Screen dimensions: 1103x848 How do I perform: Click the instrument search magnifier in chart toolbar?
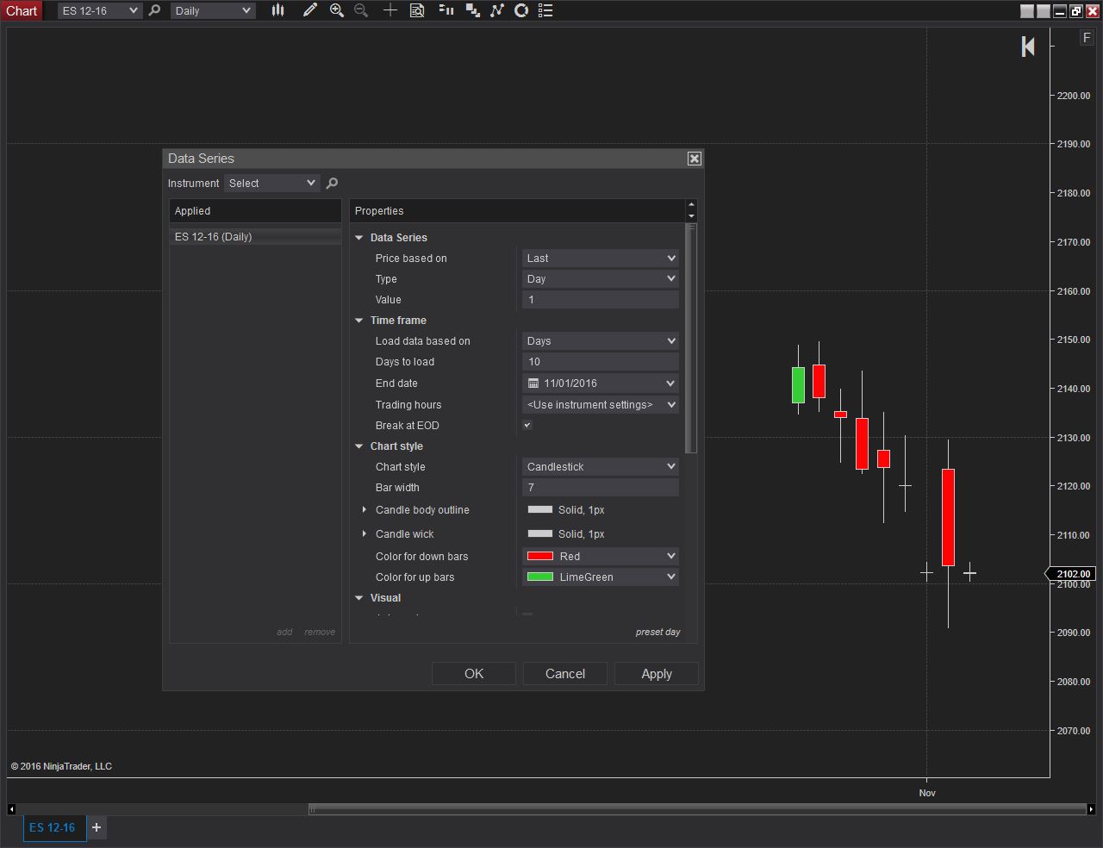pos(154,10)
